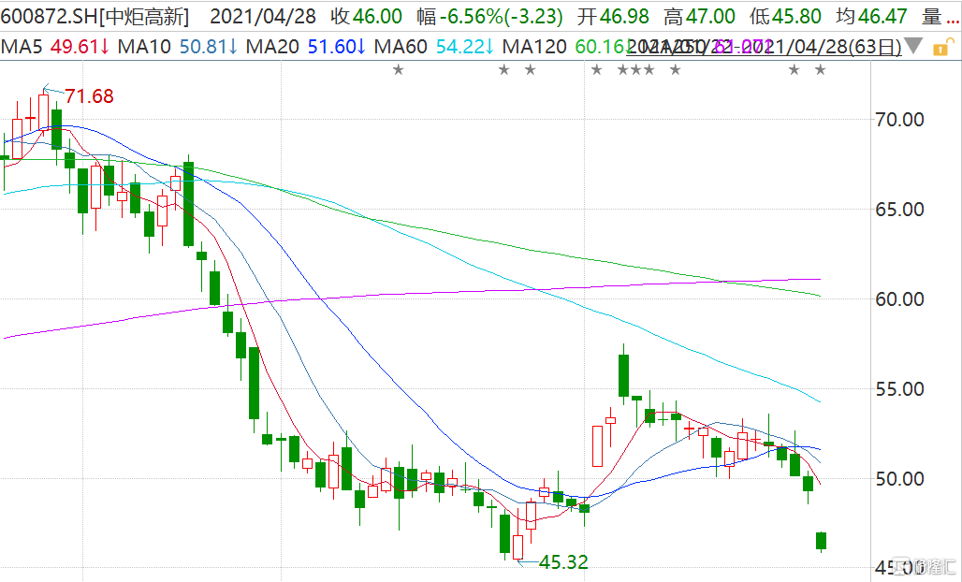Select the red candle topping at 71.68
This screenshot has height=582, width=962.
pos(43,112)
